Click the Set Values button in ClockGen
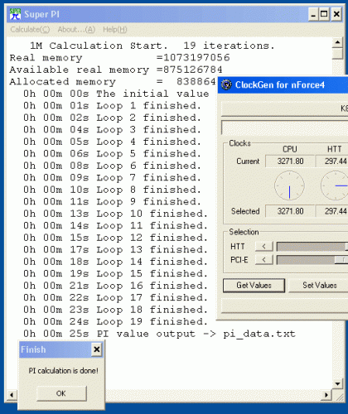The width and height of the screenshot is (348, 414). (318, 286)
